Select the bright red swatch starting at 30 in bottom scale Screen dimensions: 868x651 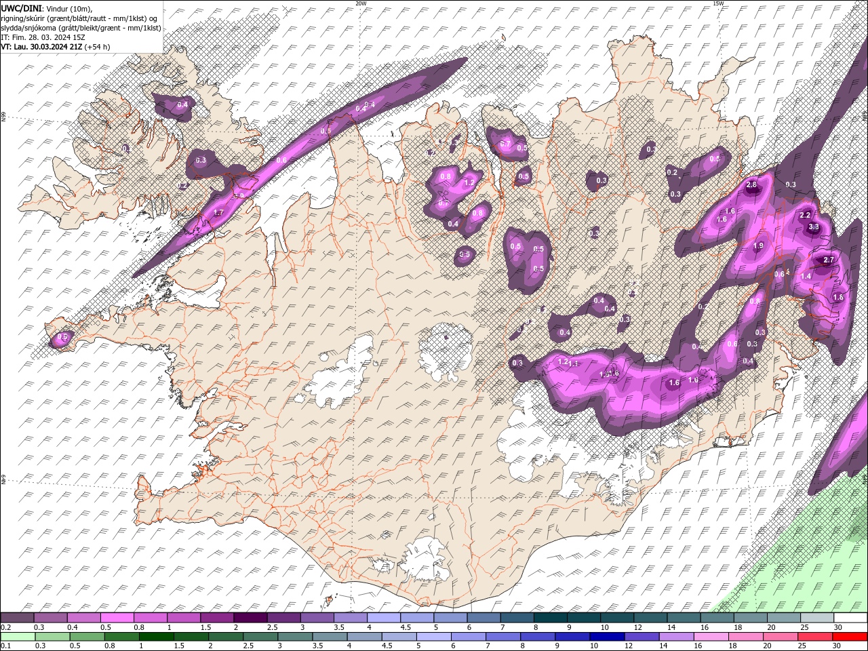tap(850, 637)
